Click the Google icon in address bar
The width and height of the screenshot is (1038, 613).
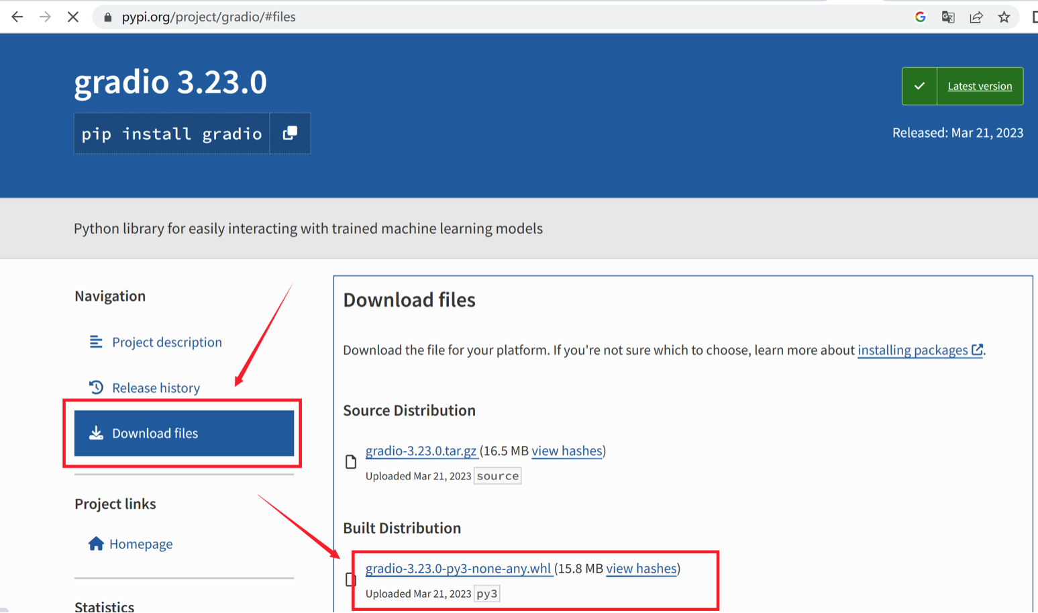click(x=920, y=17)
